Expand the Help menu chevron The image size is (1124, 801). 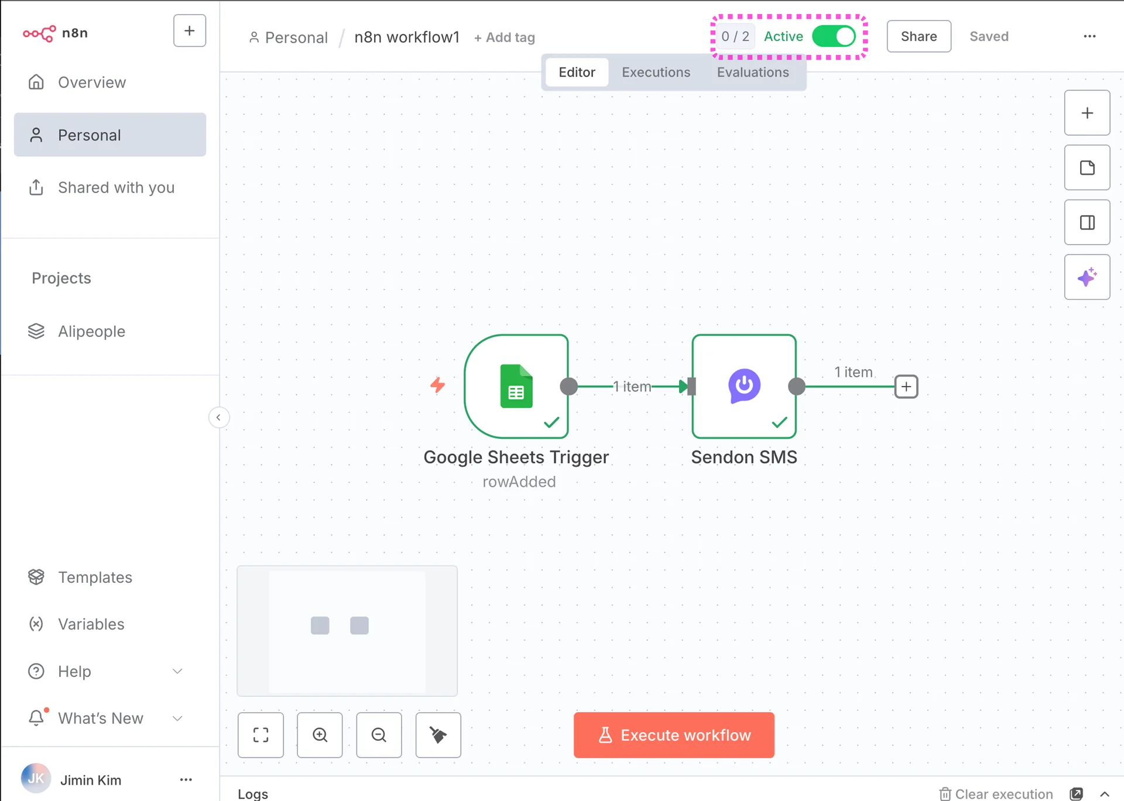177,671
